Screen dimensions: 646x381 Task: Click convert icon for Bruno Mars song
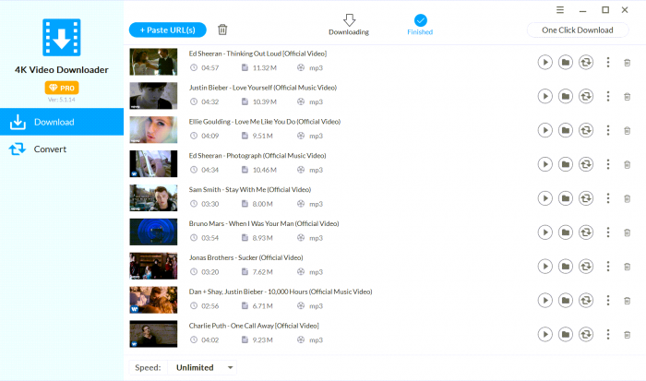tap(585, 232)
